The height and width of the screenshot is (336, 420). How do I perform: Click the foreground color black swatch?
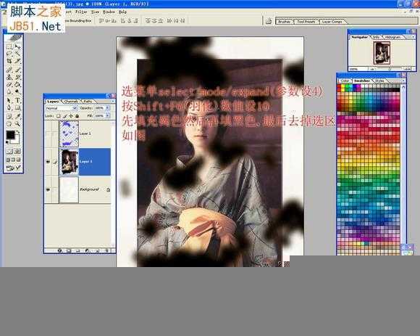pos(10,135)
